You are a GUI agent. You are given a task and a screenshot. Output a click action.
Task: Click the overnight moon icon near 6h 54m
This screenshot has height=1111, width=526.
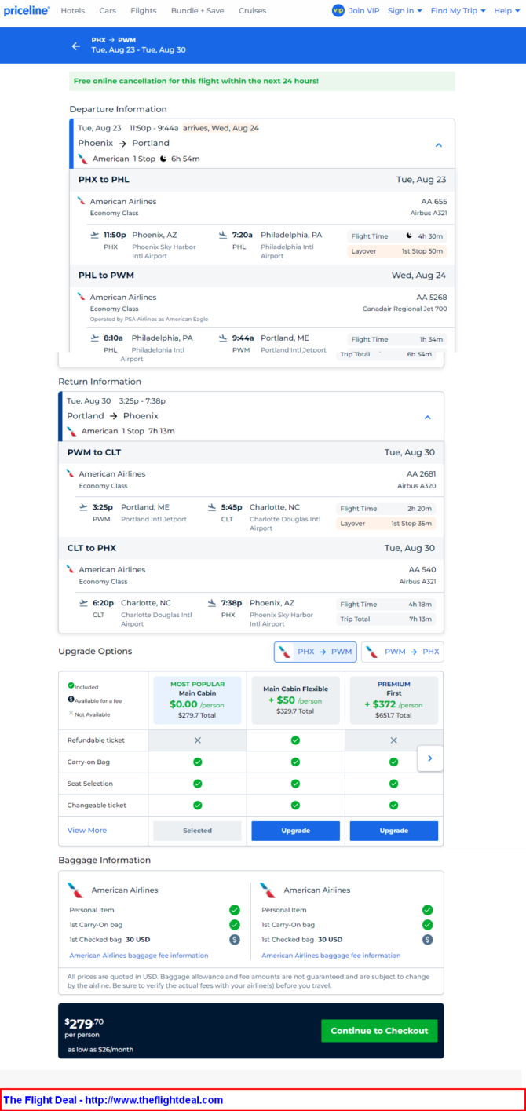tap(163, 159)
